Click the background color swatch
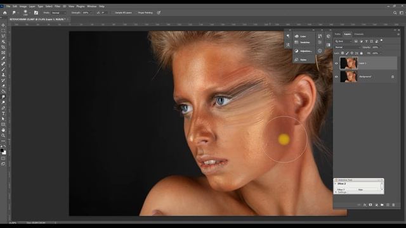Viewport: 406px width, 228px height. click(x=4, y=153)
